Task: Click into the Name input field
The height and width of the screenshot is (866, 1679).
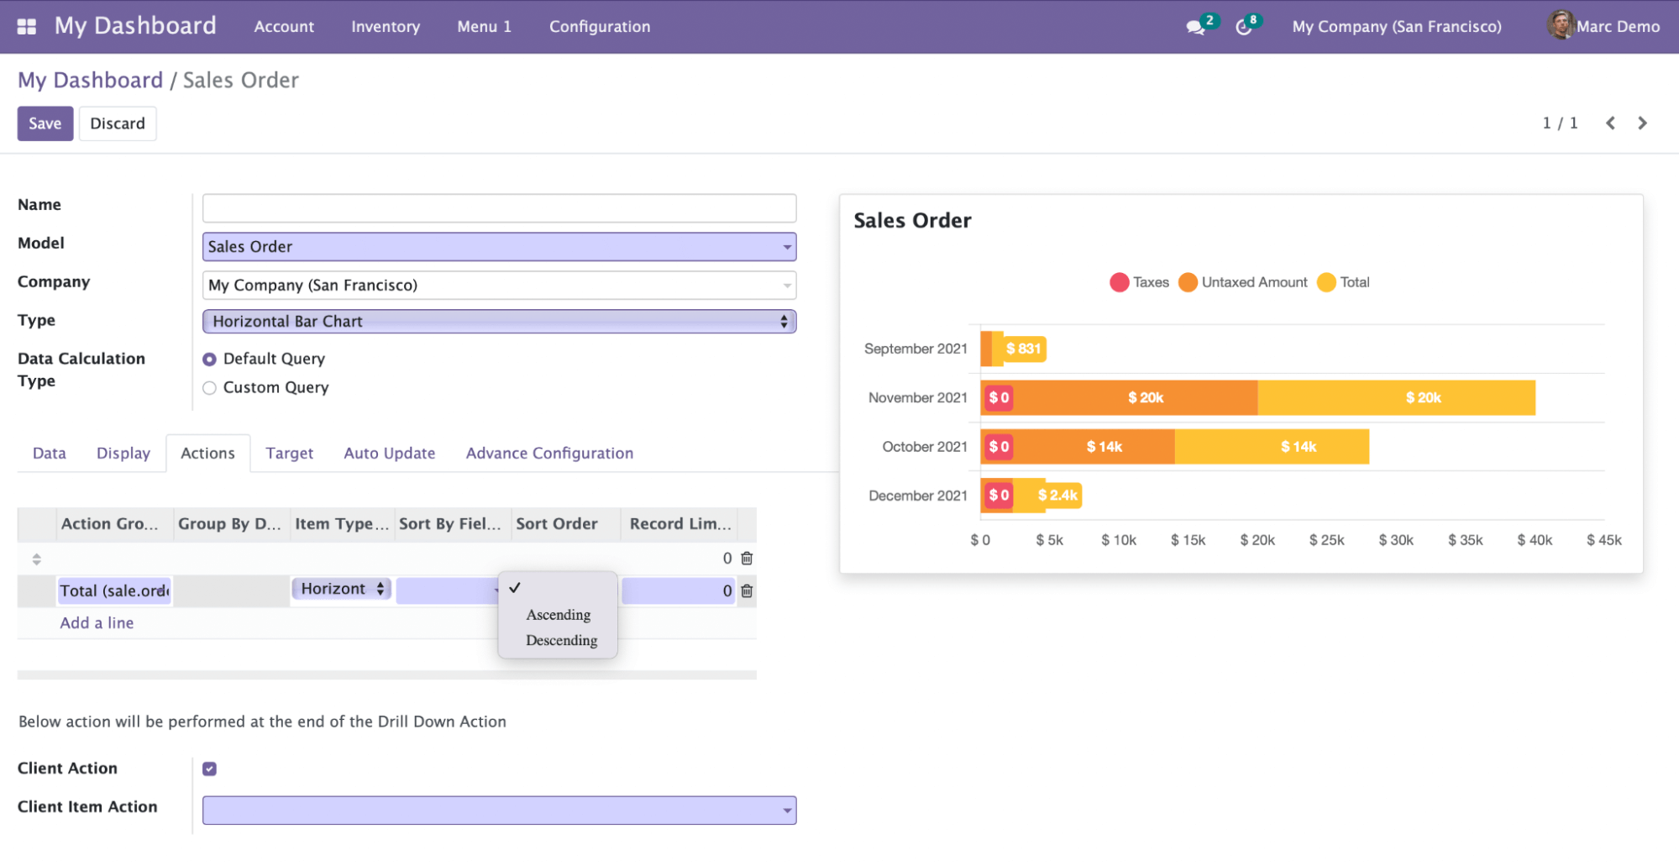Action: point(499,208)
